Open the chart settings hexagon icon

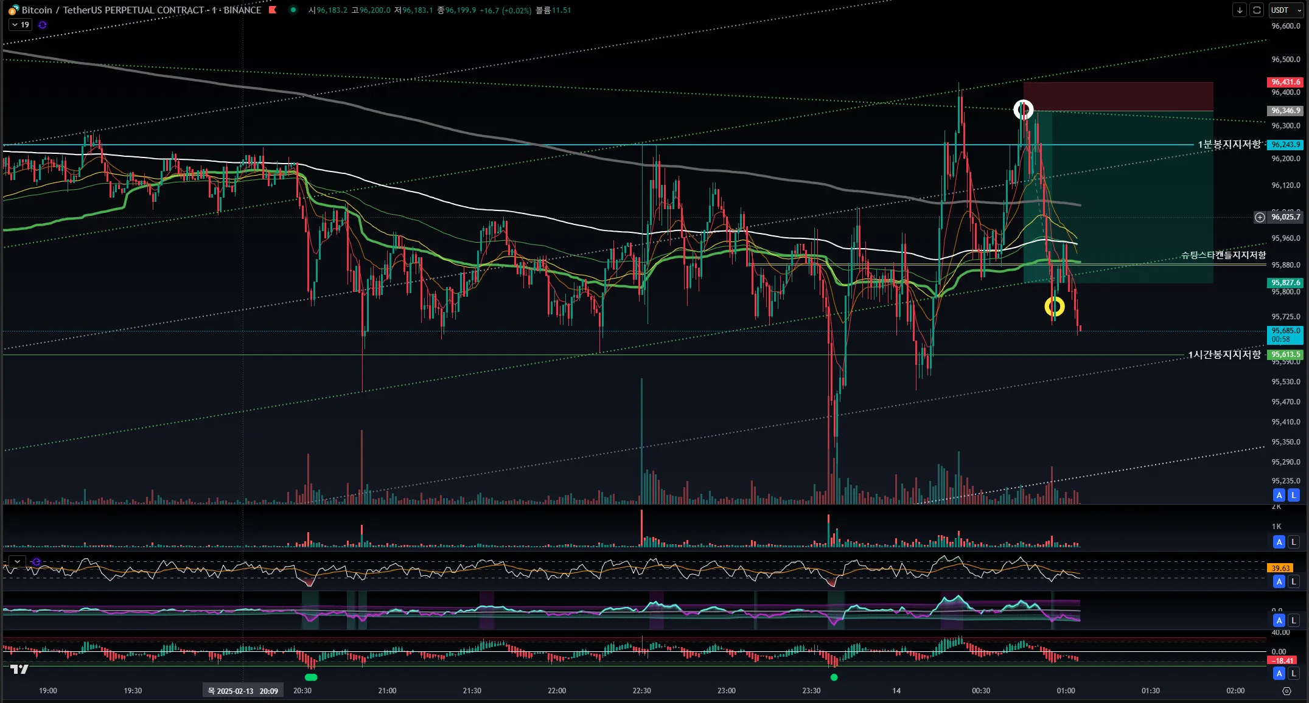(1286, 691)
